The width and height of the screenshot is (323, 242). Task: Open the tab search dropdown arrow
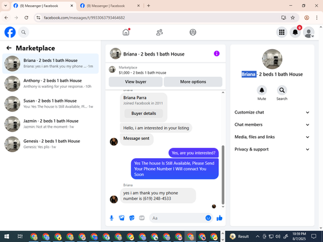coord(6,6)
